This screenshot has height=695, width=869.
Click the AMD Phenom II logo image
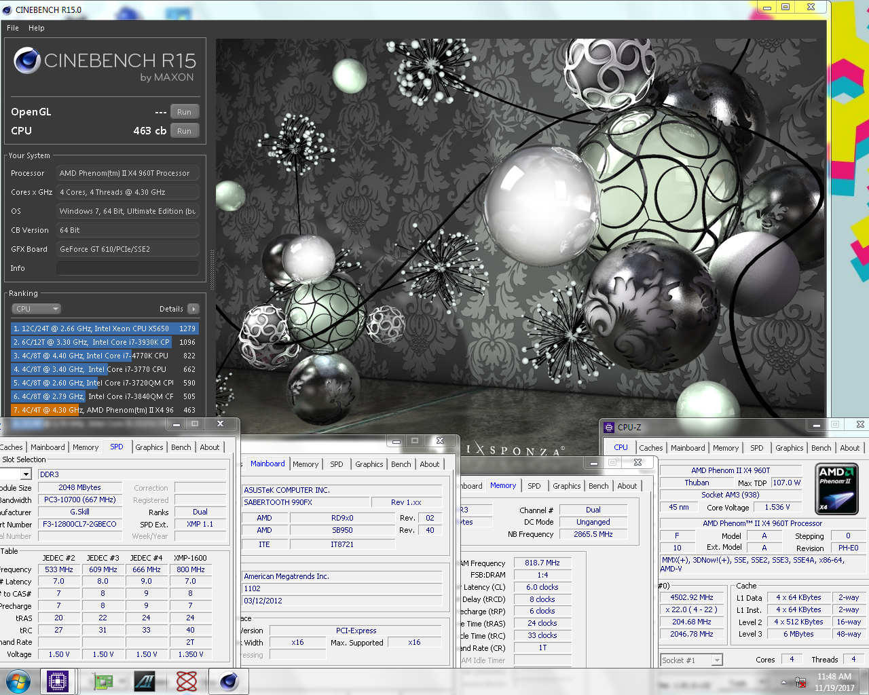tap(836, 488)
